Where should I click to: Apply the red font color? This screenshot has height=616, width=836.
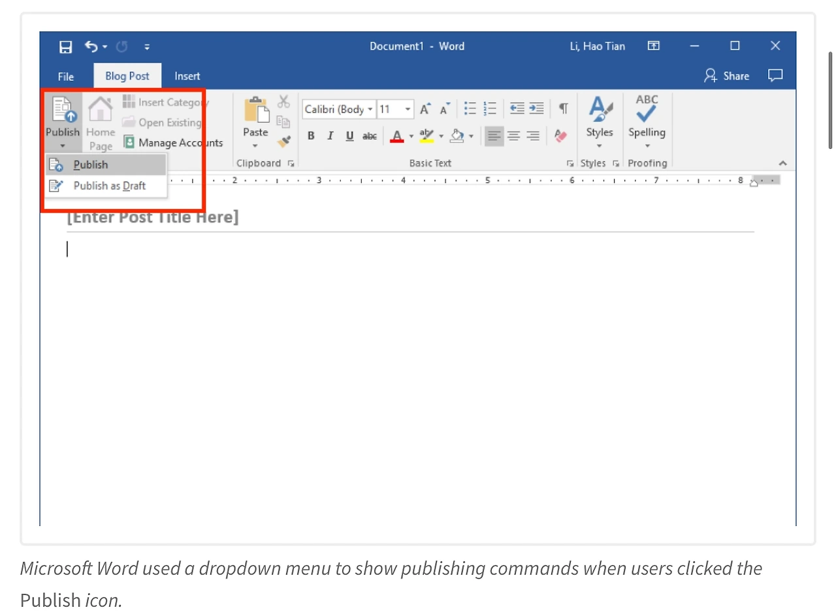tap(397, 136)
